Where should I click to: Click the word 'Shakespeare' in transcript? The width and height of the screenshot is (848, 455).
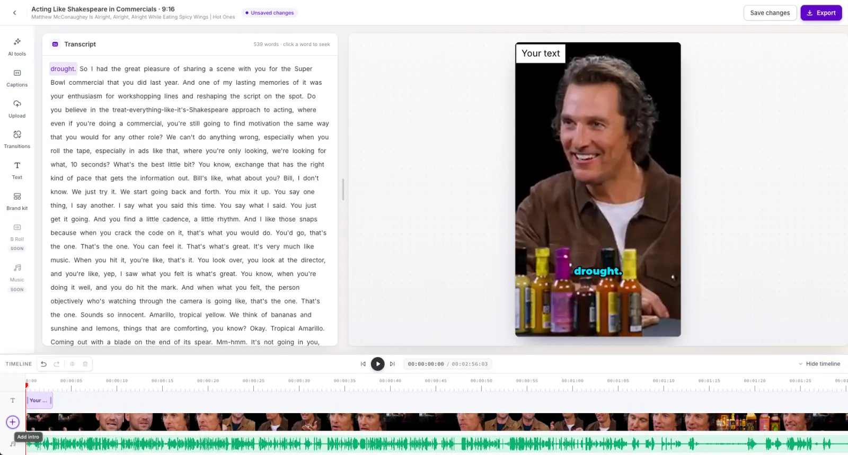point(209,110)
